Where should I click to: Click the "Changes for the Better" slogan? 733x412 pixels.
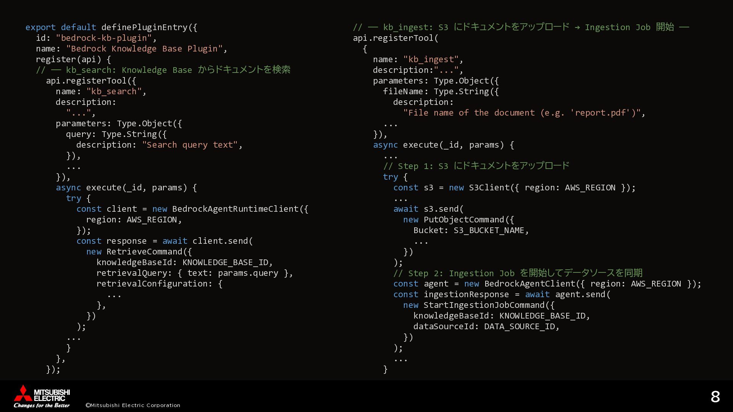(42, 405)
